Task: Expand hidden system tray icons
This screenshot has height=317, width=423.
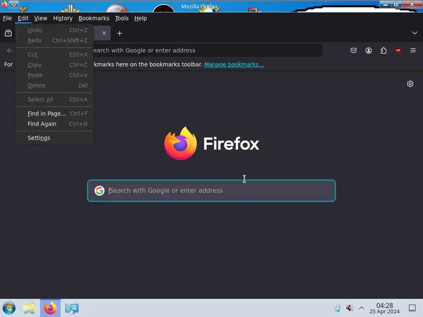Action: (361, 308)
